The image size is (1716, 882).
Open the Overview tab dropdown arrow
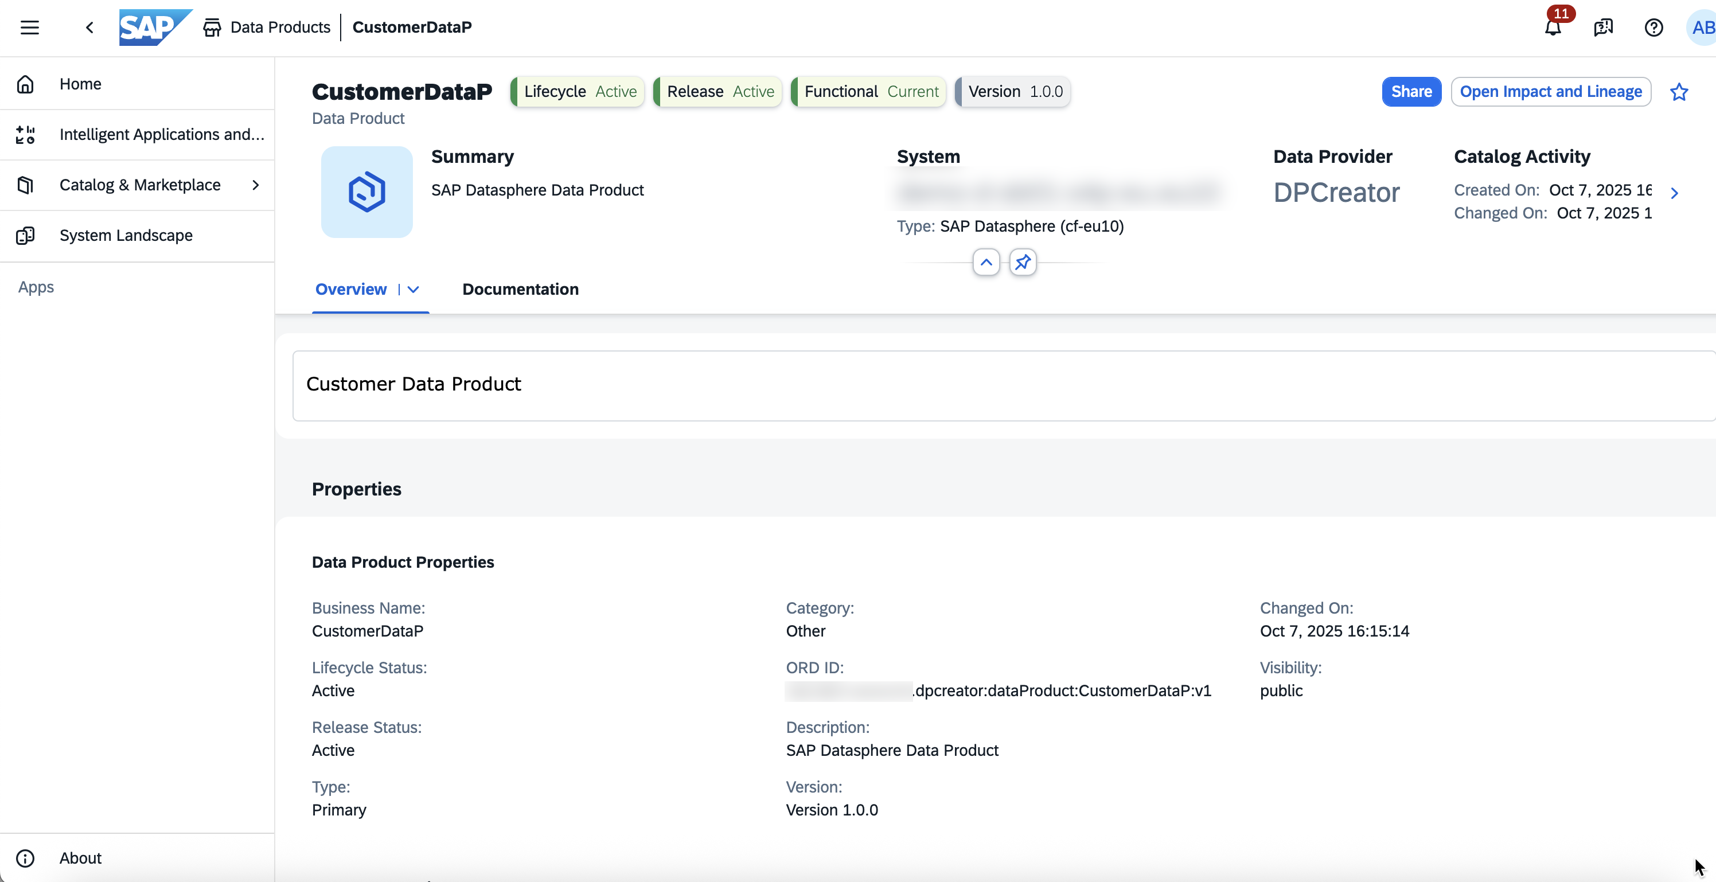(413, 289)
